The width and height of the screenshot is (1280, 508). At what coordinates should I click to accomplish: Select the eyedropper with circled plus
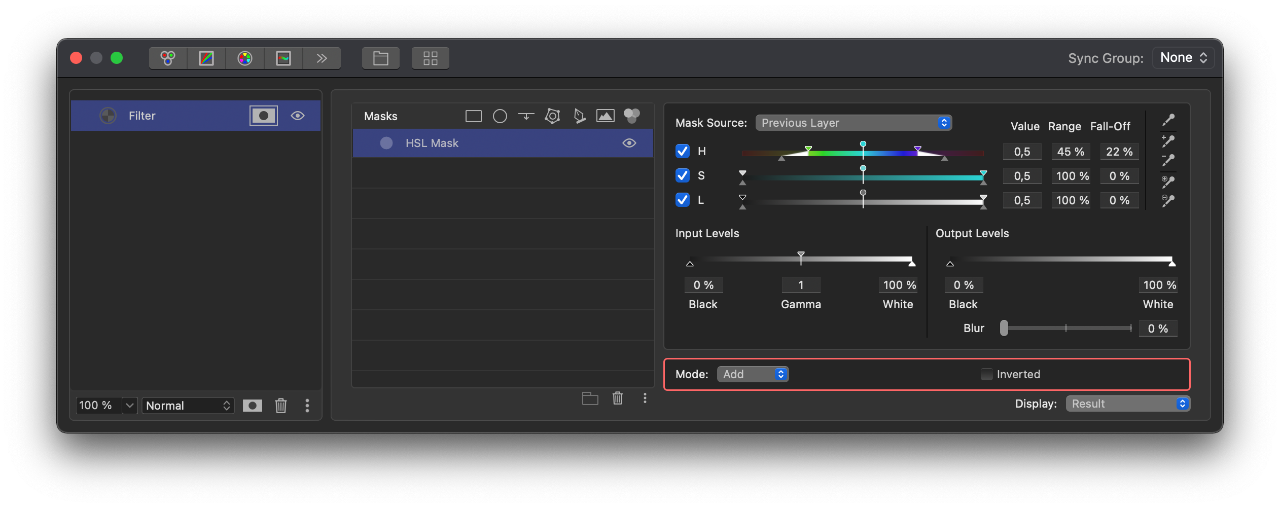click(x=1168, y=181)
